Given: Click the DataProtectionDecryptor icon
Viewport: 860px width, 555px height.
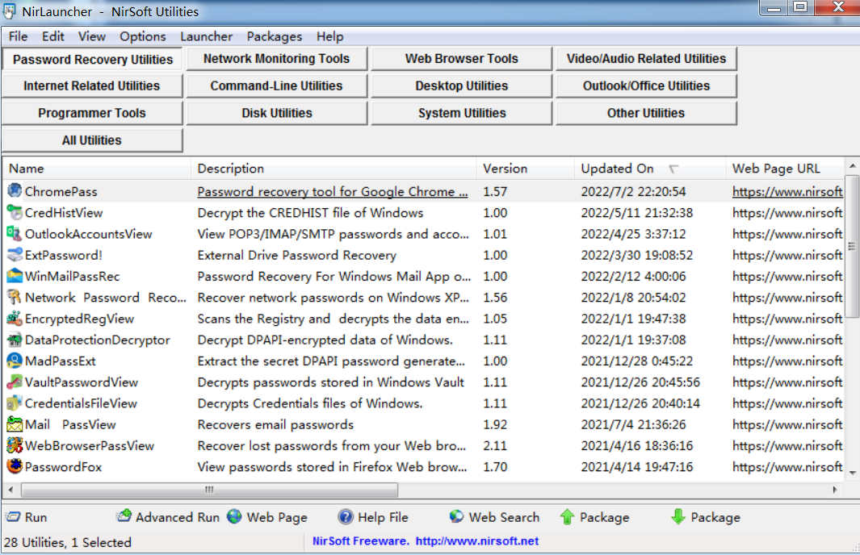Looking at the screenshot, I should 15,340.
